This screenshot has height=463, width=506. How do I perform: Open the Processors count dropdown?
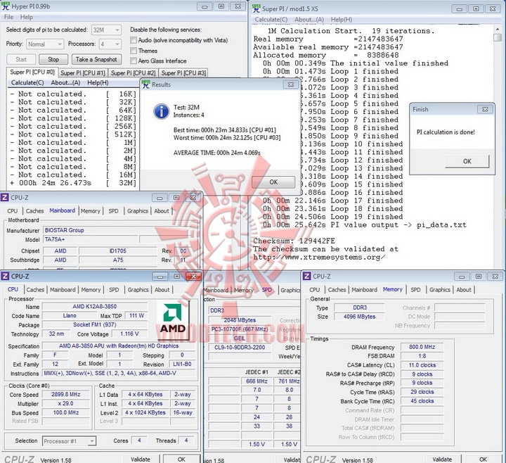110,44
